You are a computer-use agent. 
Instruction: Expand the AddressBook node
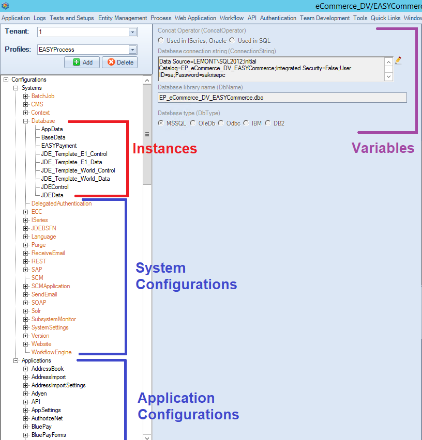[x=25, y=369]
